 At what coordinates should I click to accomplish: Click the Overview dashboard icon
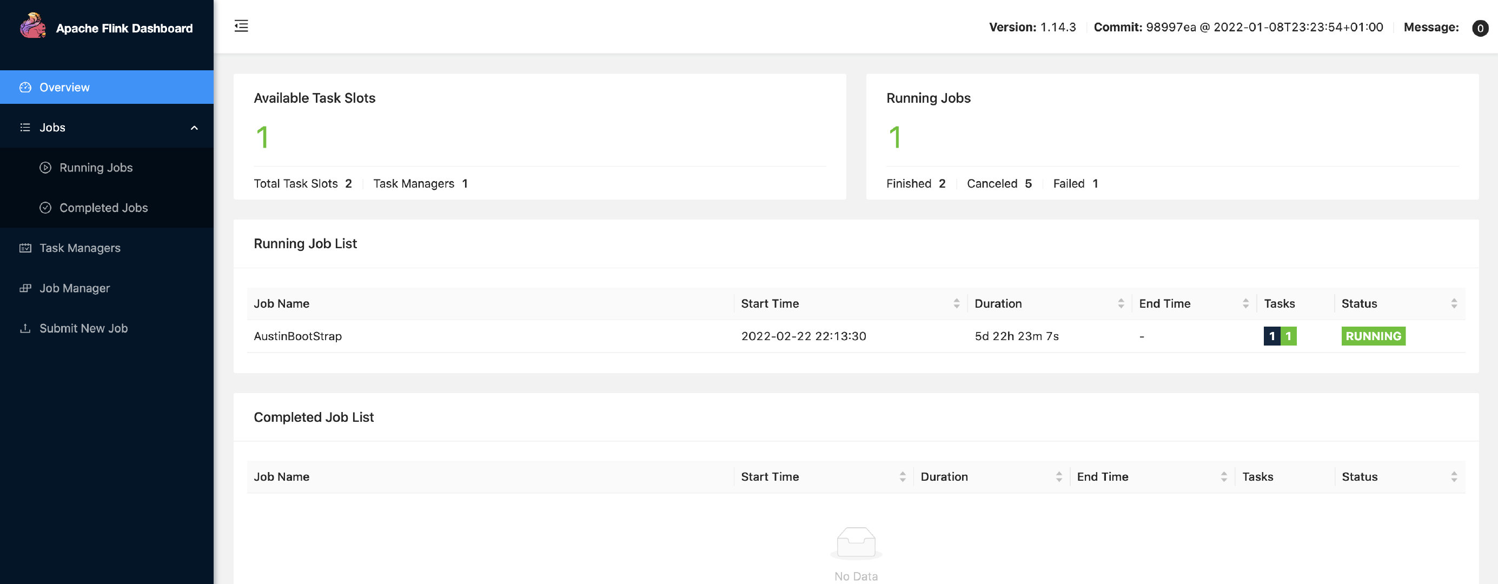pyautogui.click(x=25, y=87)
